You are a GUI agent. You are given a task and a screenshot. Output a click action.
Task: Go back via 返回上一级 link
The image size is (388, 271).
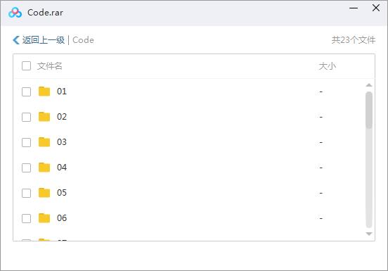point(44,40)
